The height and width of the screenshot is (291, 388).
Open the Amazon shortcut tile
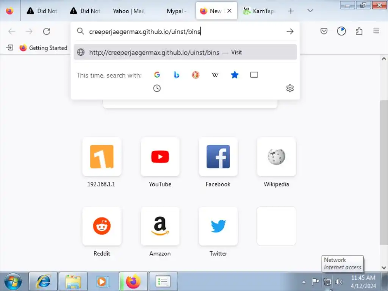[160, 226]
